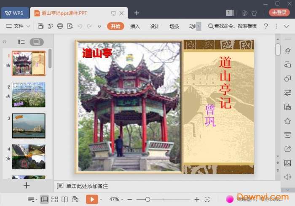Click 单击此处添加备注 notes field
Image resolution: width=295 pixels, height=206 pixels.
click(87, 186)
